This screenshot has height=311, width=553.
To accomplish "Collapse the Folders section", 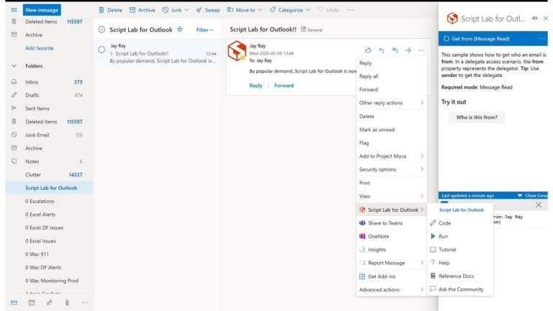I will point(14,66).
